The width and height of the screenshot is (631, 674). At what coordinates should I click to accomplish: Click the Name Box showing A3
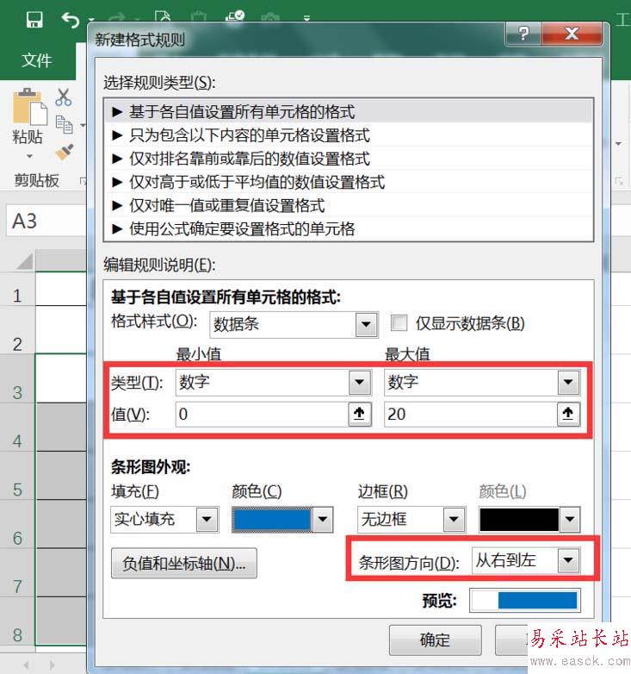coord(46,221)
